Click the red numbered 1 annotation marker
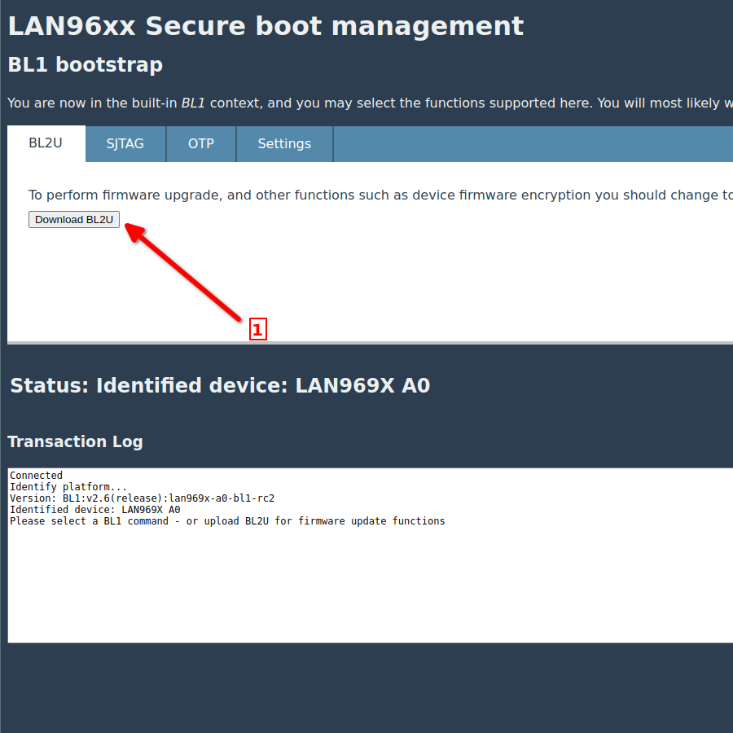This screenshot has width=733, height=733. click(257, 329)
